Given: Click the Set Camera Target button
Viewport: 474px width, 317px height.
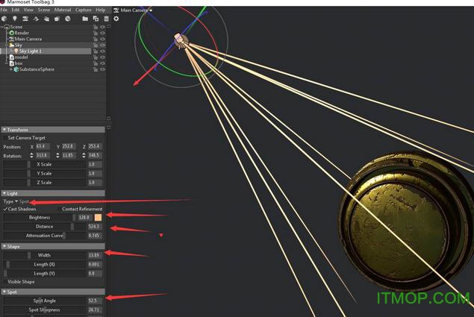Looking at the screenshot, I should pos(26,138).
